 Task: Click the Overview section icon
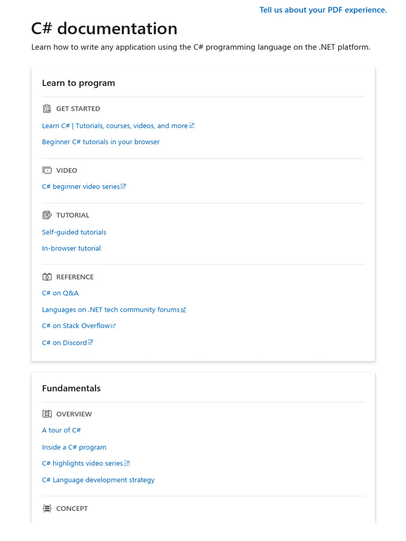point(47,414)
